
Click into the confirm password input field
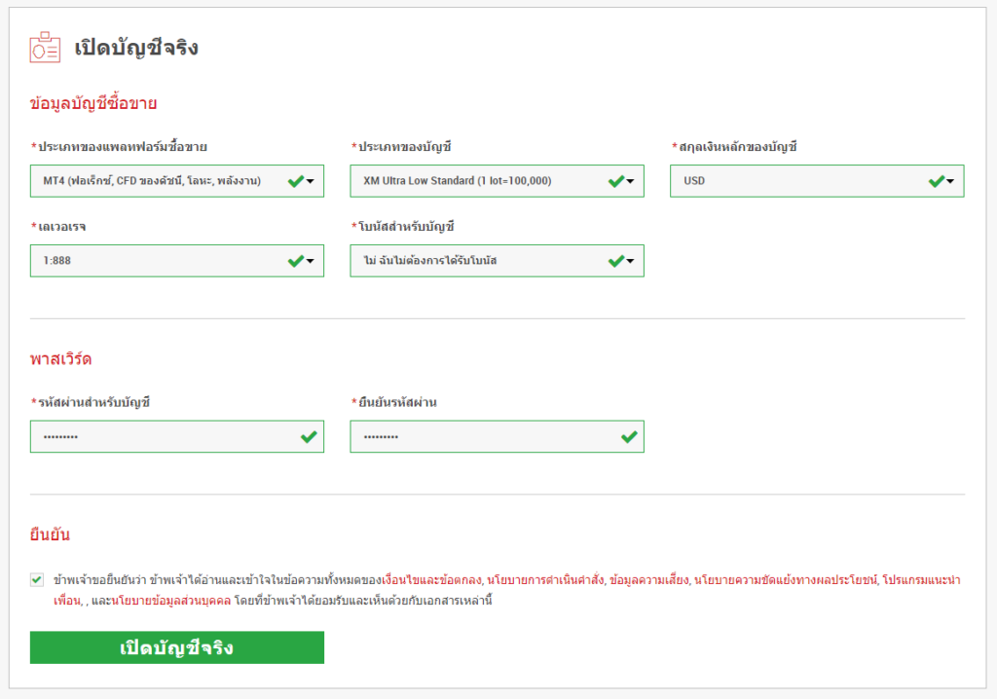482,437
